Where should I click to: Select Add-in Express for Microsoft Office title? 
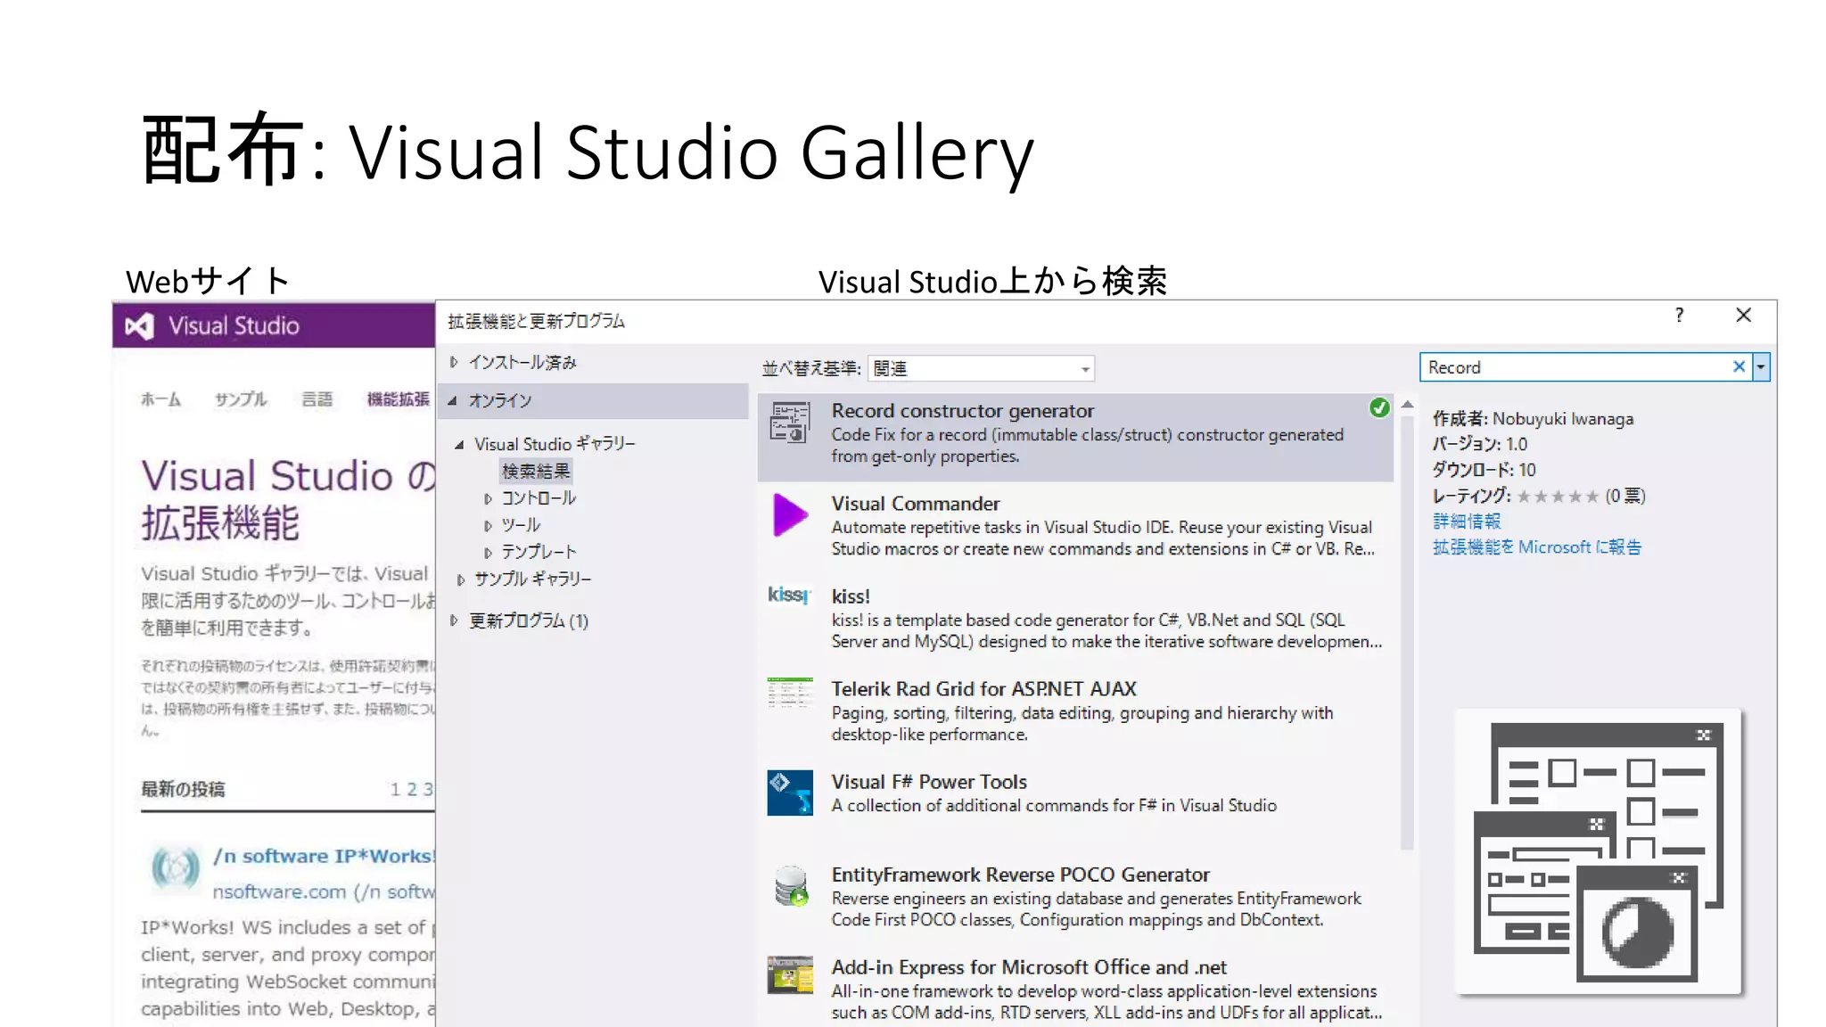tap(1029, 967)
